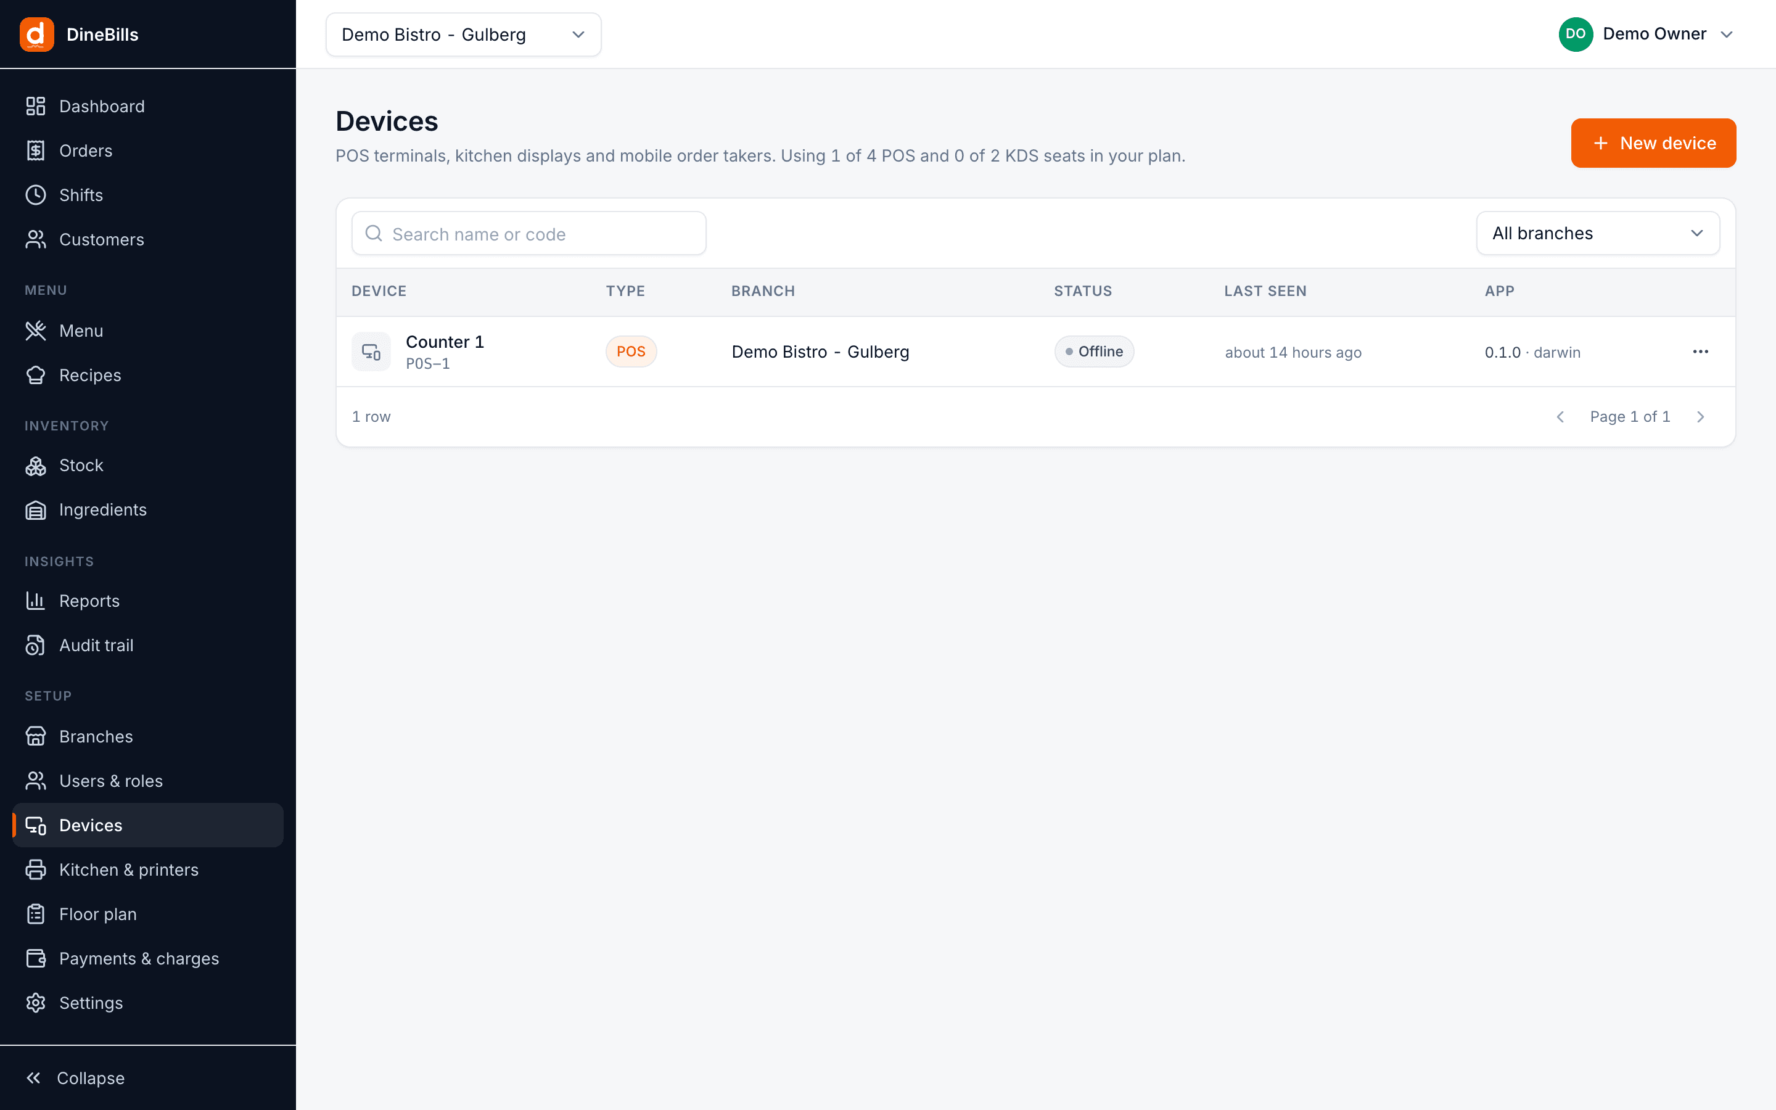
Task: Click the search magnifier icon
Action: [374, 234]
